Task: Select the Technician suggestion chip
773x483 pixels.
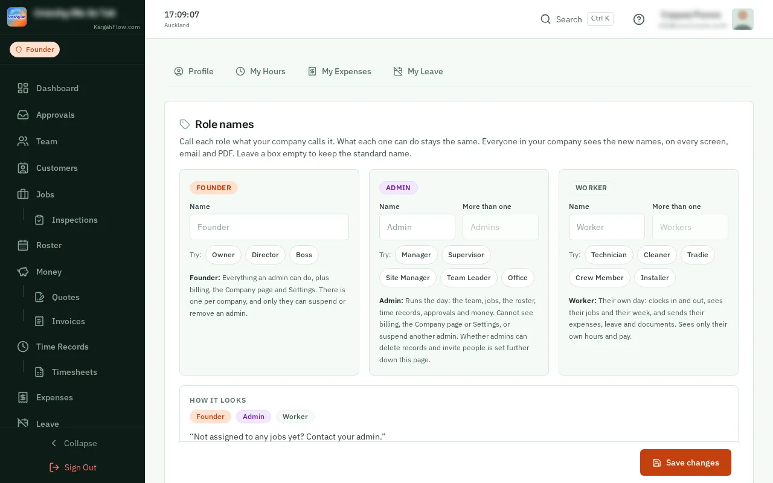Action: coord(609,255)
